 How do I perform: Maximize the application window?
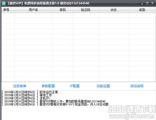tap(147, 3)
